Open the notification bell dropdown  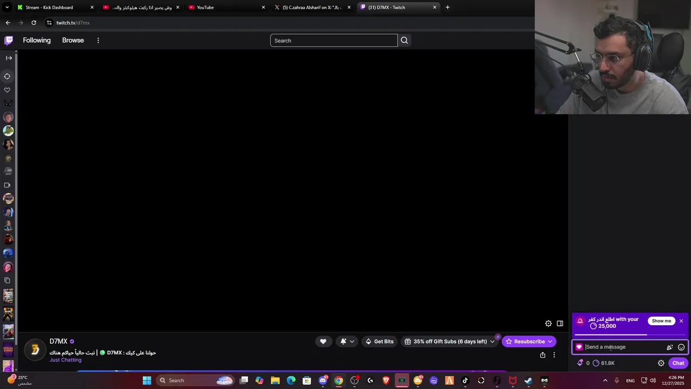(347, 341)
